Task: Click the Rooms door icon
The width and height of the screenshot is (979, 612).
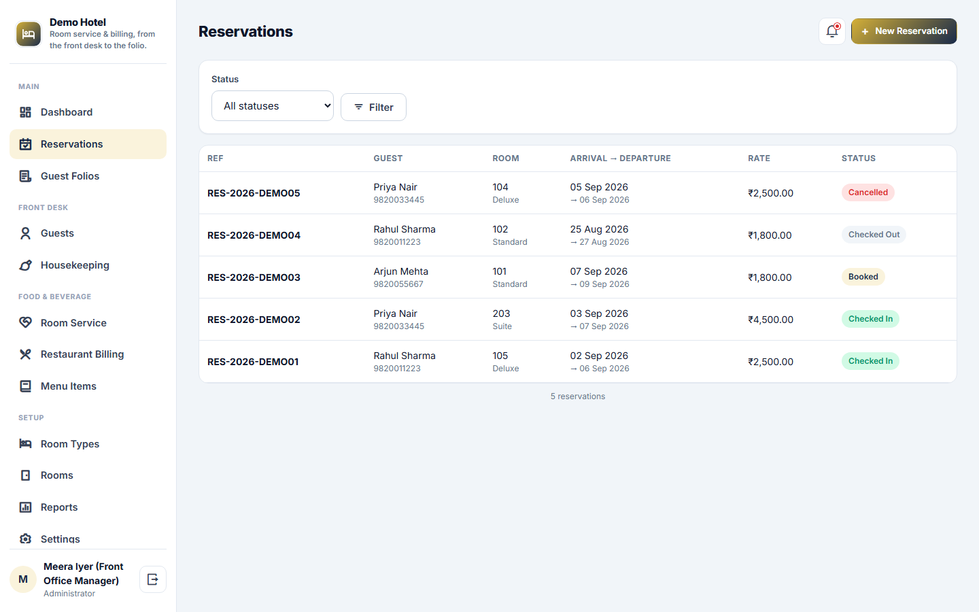Action: 25,475
